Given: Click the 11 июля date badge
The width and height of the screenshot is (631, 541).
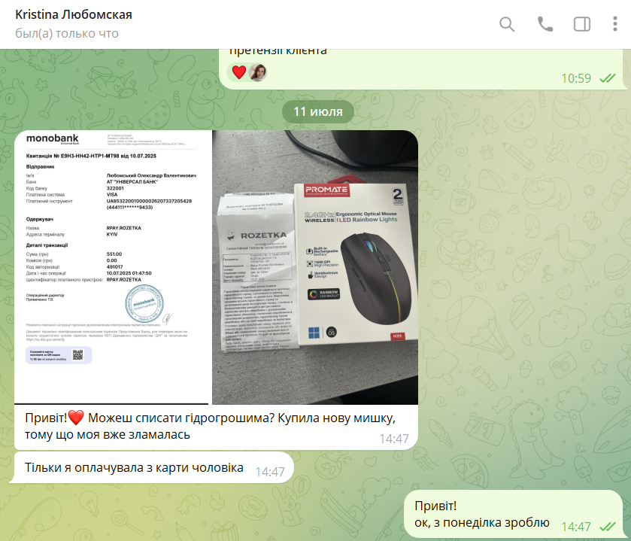Looking at the screenshot, I should (318, 111).
